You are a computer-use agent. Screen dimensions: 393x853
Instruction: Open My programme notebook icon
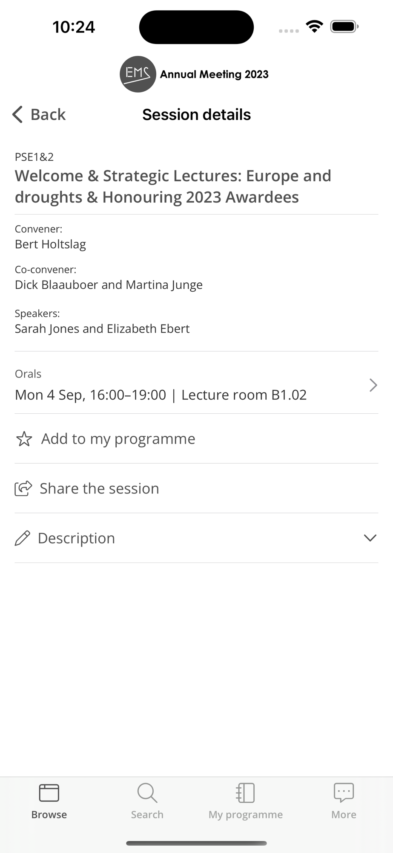point(246,793)
